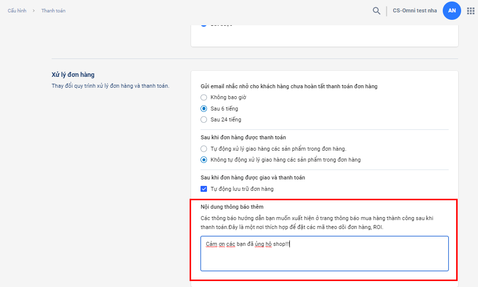Viewport: 478px width, 287px height.
Task: Open the AN user avatar menu
Action: (x=452, y=10)
